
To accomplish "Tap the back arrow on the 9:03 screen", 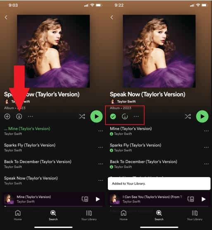I will pos(6,17).
